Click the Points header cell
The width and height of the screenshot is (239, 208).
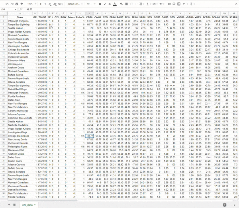(71, 17)
